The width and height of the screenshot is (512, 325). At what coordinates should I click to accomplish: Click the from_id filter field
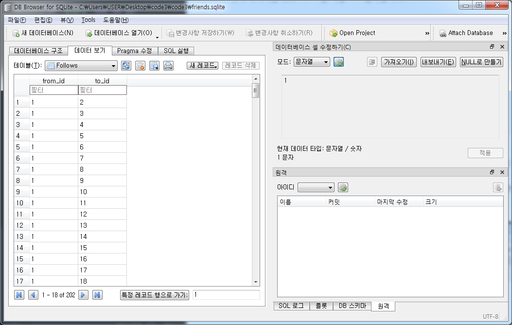click(x=53, y=90)
